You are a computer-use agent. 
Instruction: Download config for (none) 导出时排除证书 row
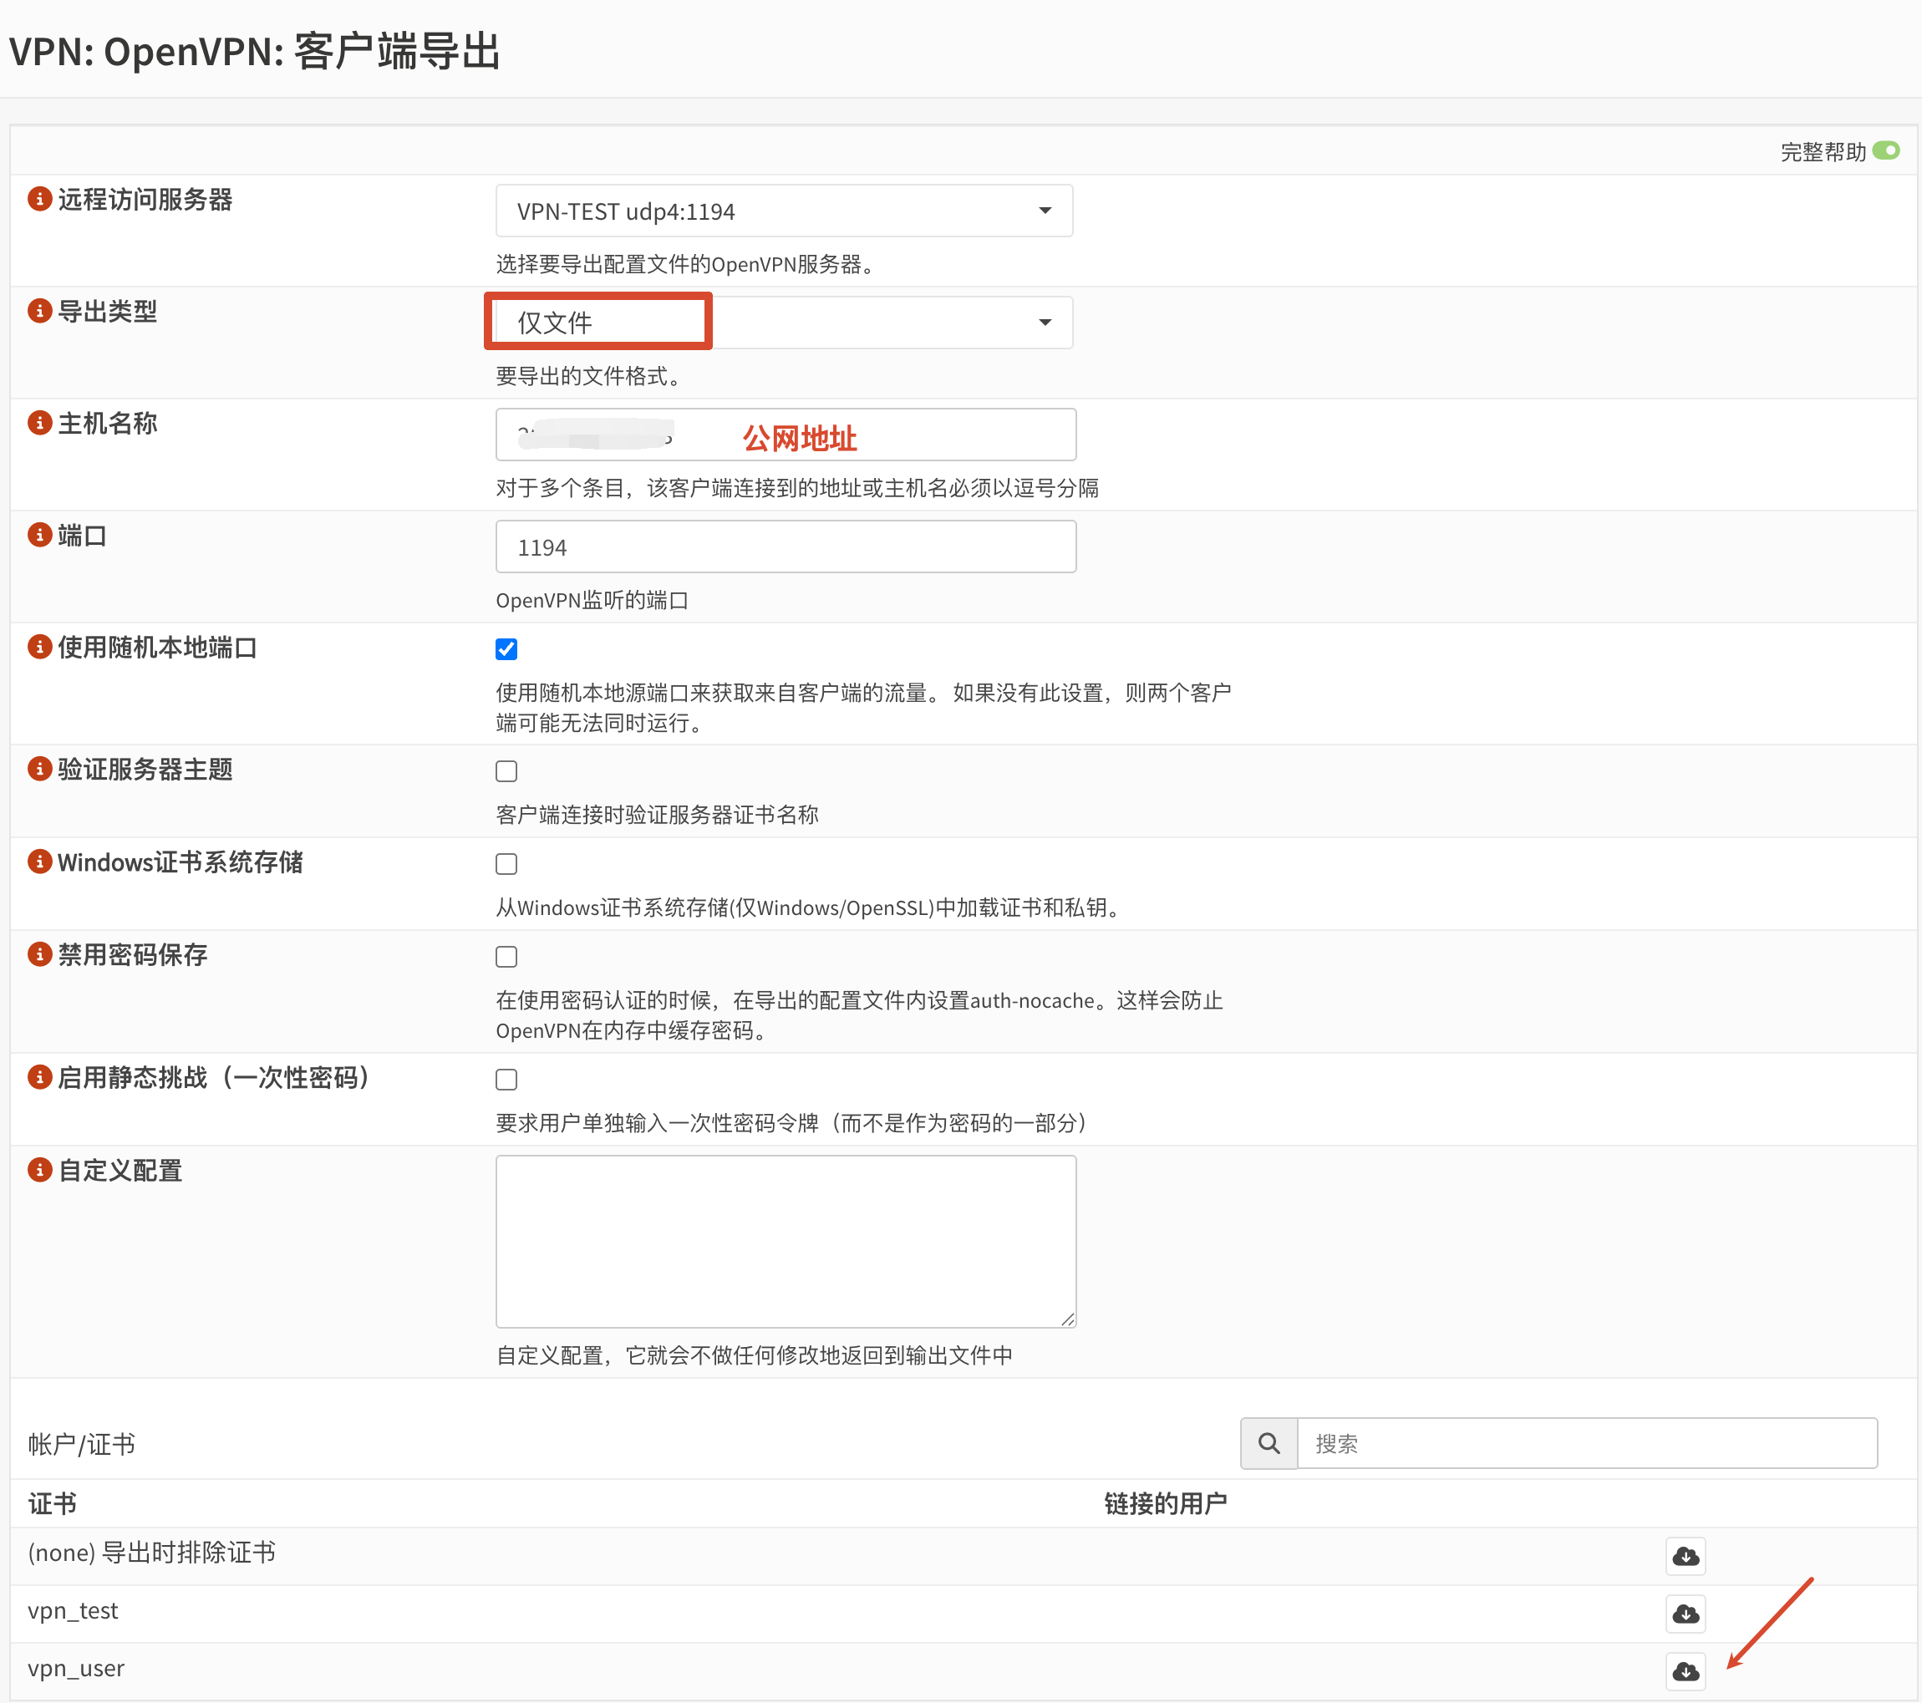[x=1685, y=1556]
